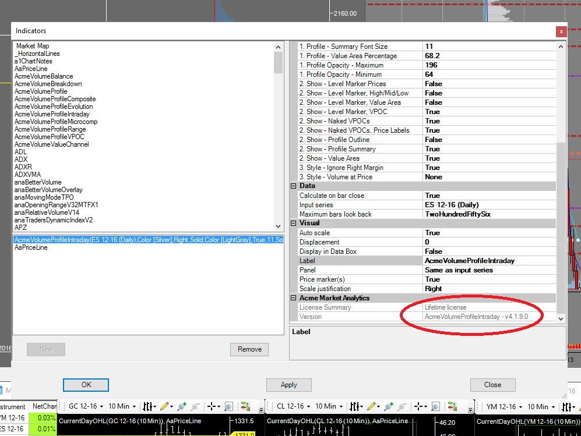Select AcmeVolumeProfileVPOC in the indicator list
581x436 pixels.
tap(49, 137)
